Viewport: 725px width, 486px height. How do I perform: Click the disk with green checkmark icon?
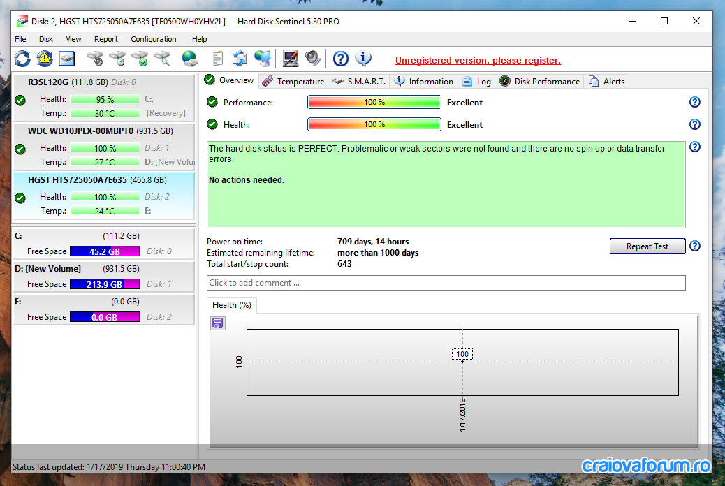[x=140, y=59]
